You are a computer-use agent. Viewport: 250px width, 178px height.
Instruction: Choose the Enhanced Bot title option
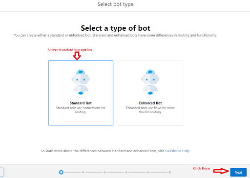pyautogui.click(x=150, y=103)
